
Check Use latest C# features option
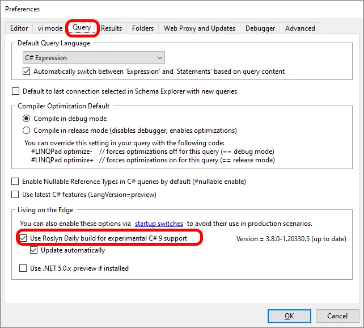pos(15,195)
